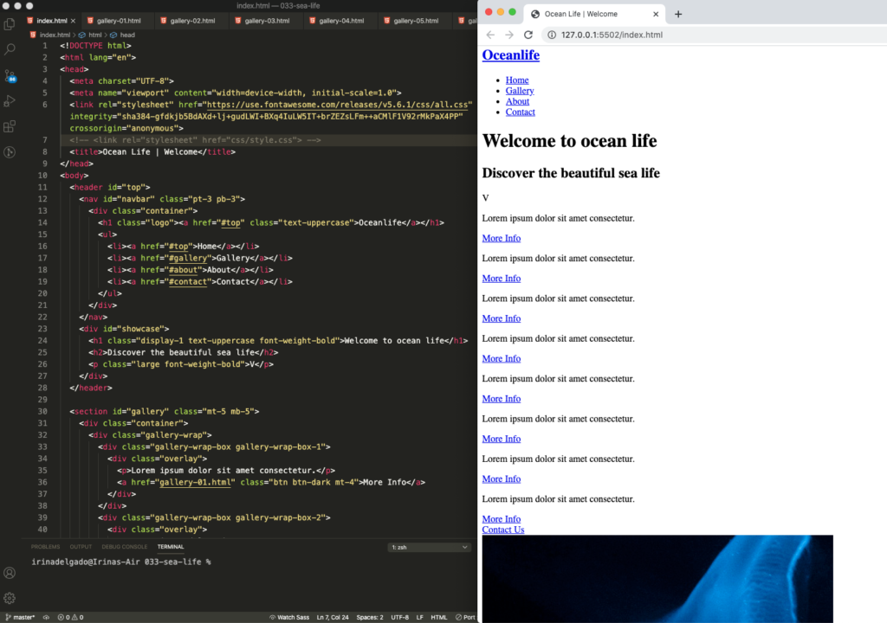View site information icon in address bar

[x=552, y=35]
